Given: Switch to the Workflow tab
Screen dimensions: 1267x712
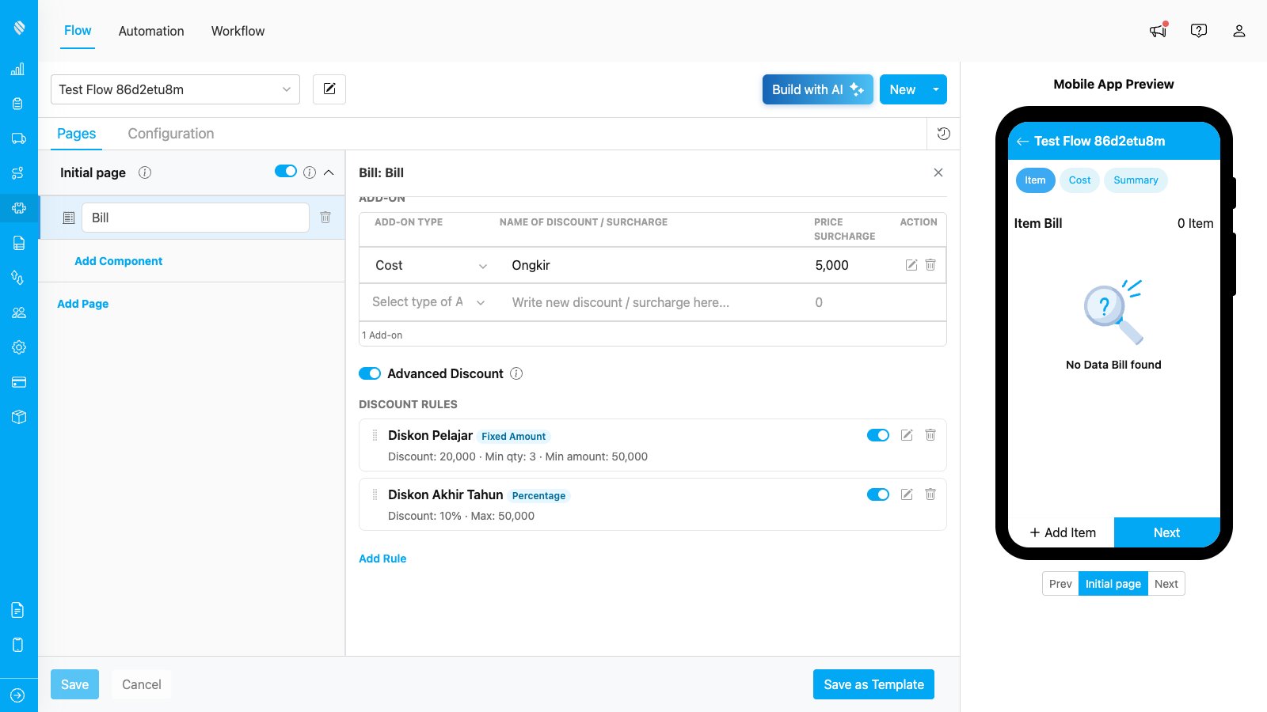Looking at the screenshot, I should point(238,31).
